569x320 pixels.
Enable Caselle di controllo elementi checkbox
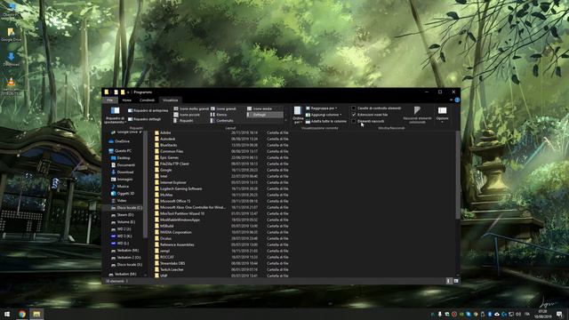coord(354,108)
